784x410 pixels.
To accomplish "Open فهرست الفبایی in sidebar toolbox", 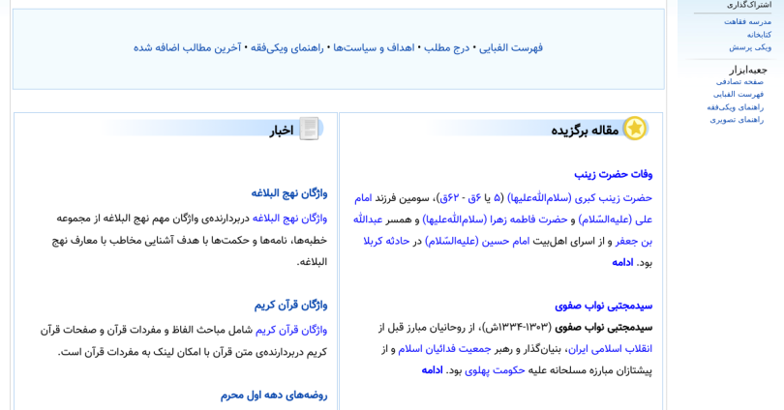I will coord(738,94).
